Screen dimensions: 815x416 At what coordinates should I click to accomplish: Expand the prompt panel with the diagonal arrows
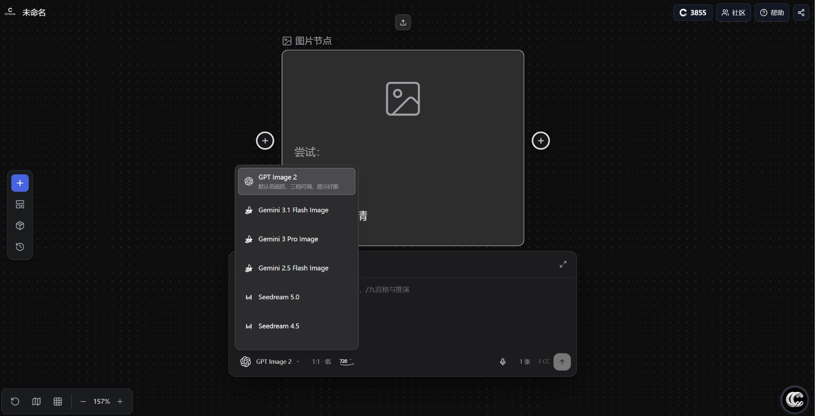click(x=563, y=264)
